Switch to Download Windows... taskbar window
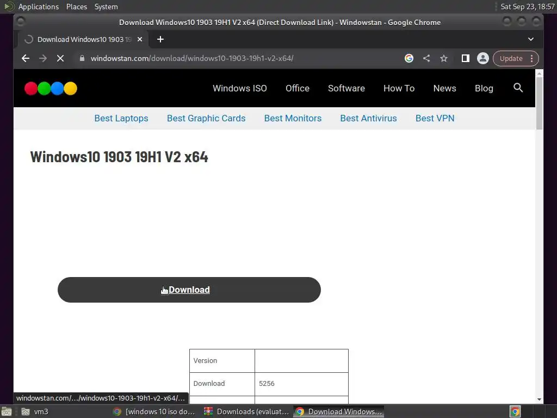Image resolution: width=557 pixels, height=418 pixels. (338, 411)
